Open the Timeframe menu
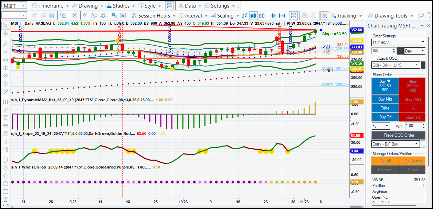 click(x=50, y=6)
